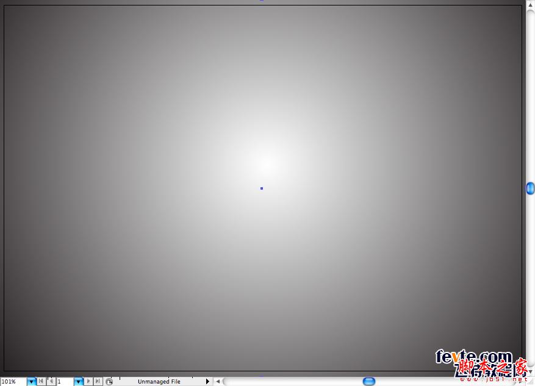Click the artboard number field showing 1
Screen dimensions: 535x386
(65, 382)
